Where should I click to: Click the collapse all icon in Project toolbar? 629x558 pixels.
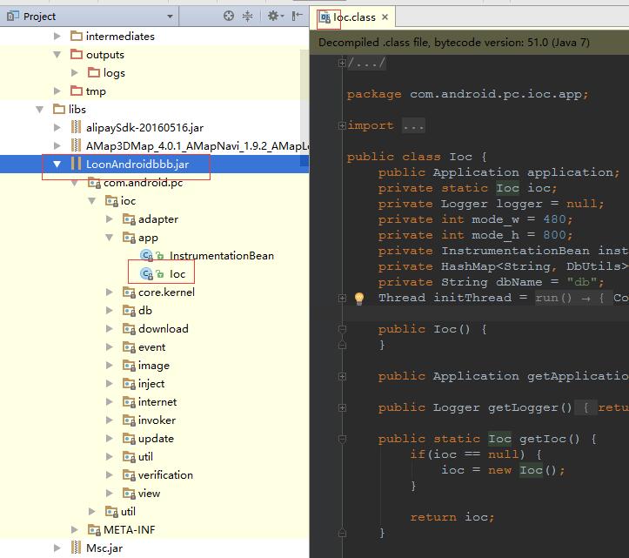(247, 16)
